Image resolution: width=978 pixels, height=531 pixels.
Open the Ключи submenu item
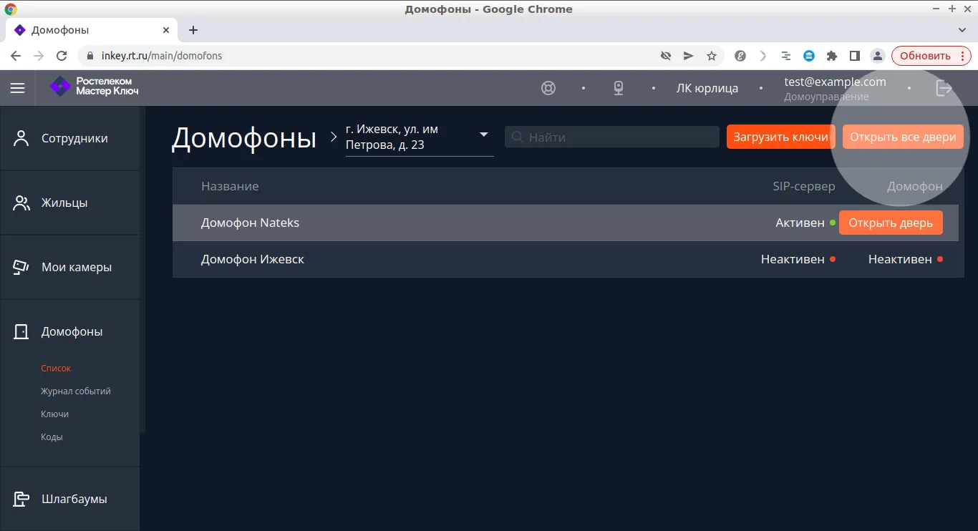55,414
